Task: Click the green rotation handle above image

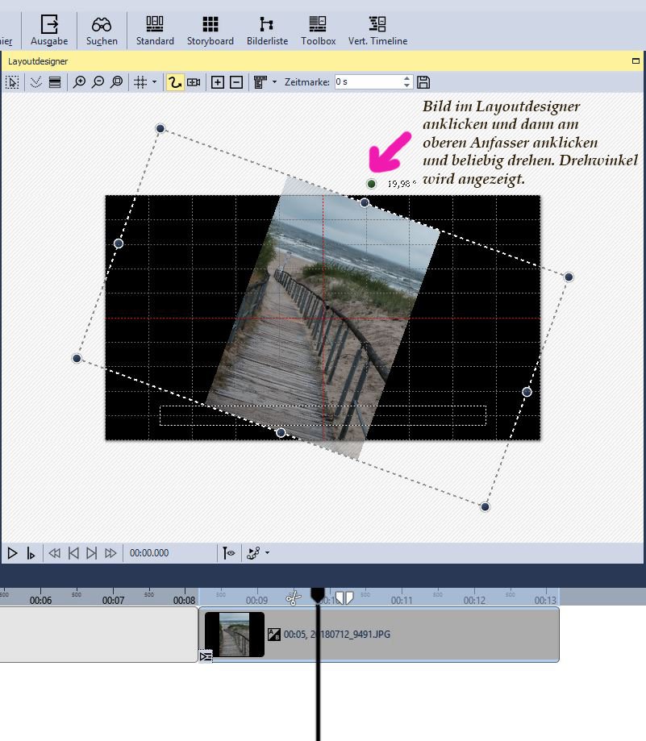Action: coord(371,184)
